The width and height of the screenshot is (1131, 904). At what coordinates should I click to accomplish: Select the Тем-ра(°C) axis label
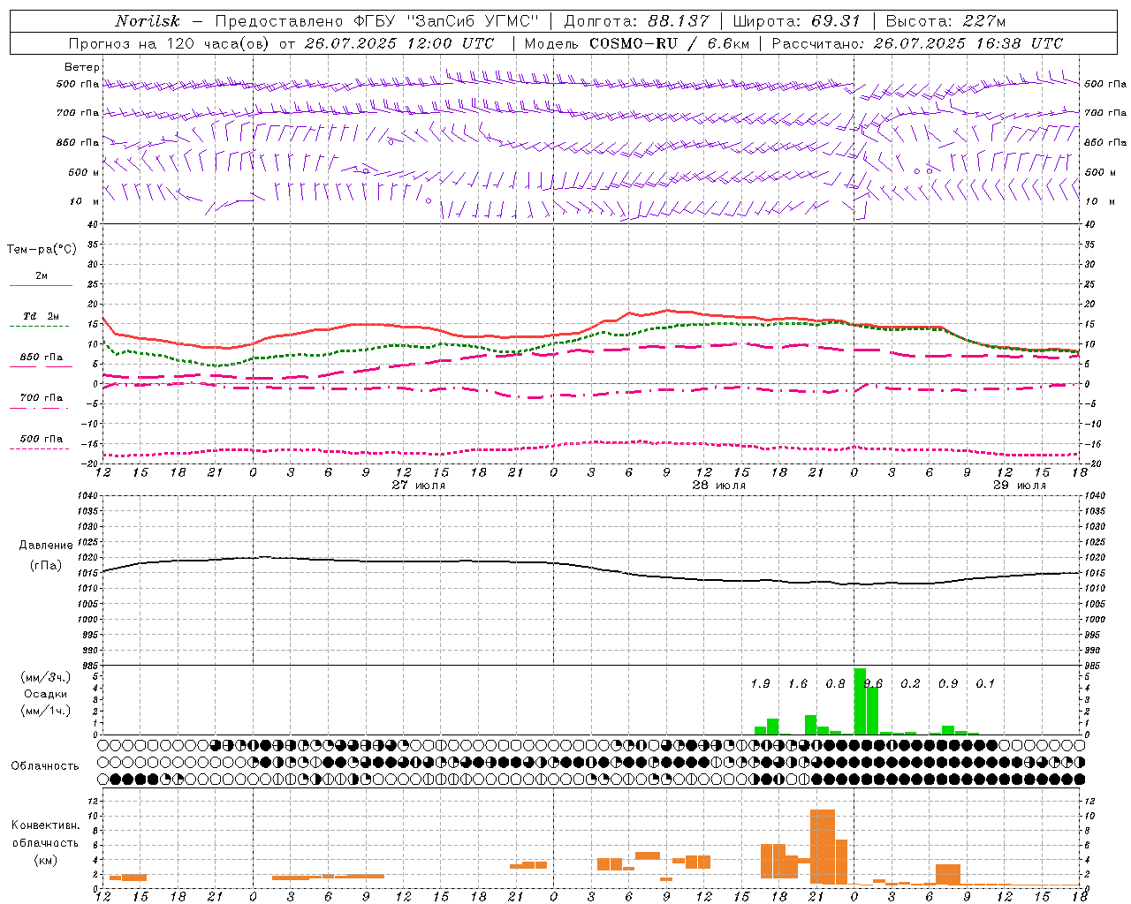(42, 249)
